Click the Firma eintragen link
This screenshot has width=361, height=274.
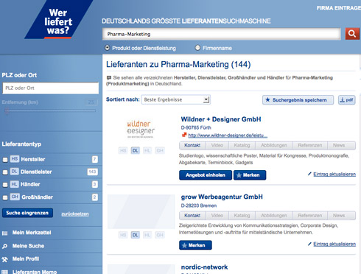(x=339, y=8)
